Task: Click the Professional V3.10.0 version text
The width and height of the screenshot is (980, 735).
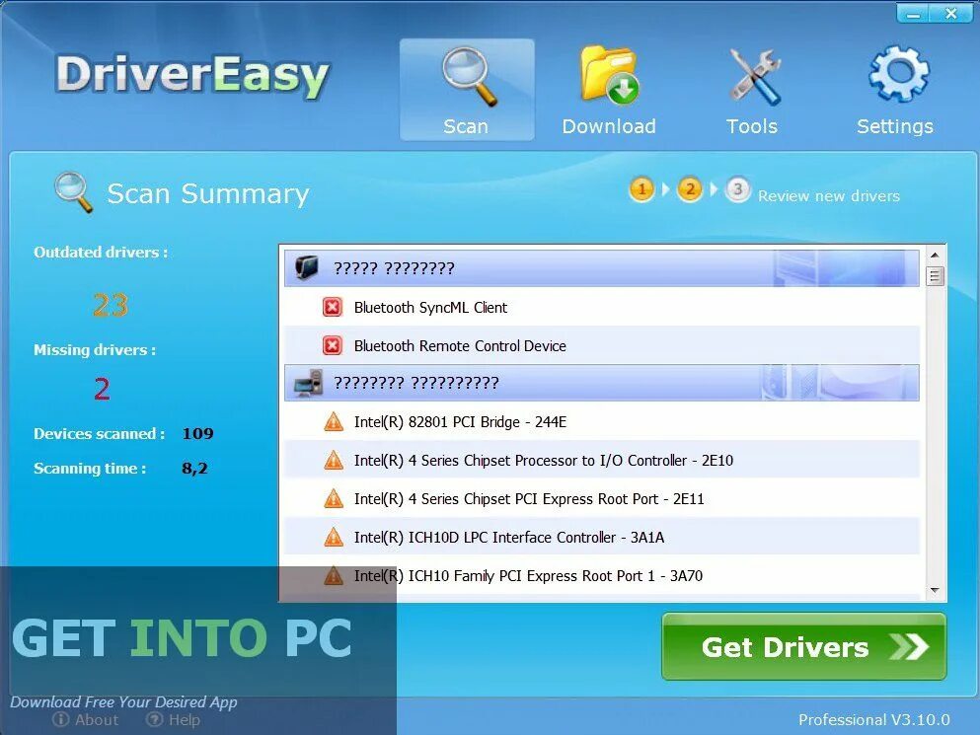Action: [x=873, y=719]
